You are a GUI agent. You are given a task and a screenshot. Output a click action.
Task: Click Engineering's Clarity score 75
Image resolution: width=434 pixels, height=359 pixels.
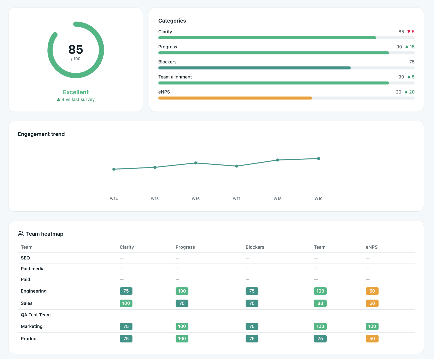tap(126, 291)
